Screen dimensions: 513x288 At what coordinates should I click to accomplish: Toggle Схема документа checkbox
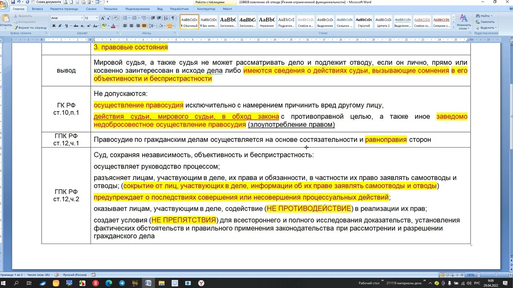click(x=33, y=2)
